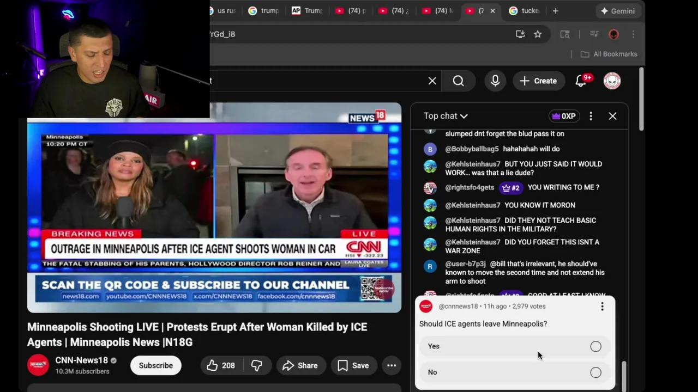The width and height of the screenshot is (698, 392).
Task: Switch to the 'trump' Google search tab
Action: [264, 11]
